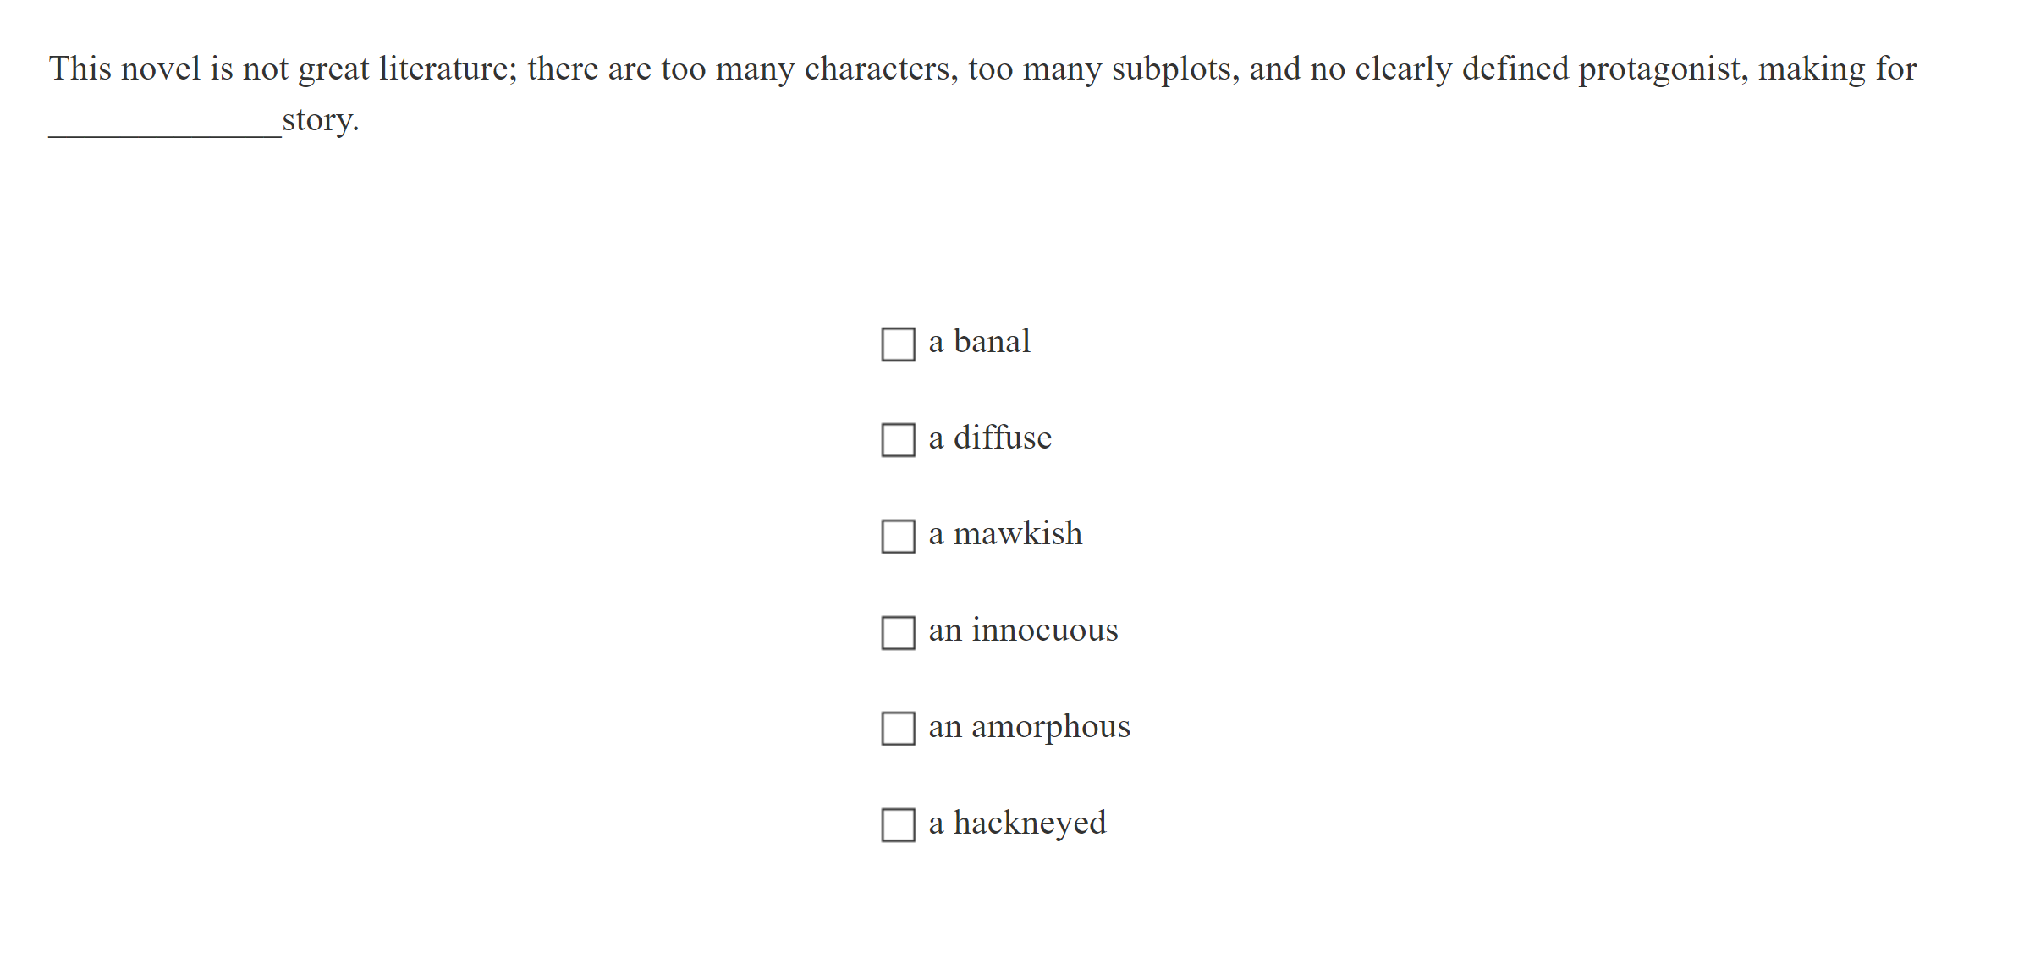Enable the 'an innocuous' checkbox
Image resolution: width=2035 pixels, height=953 pixels.
point(898,632)
